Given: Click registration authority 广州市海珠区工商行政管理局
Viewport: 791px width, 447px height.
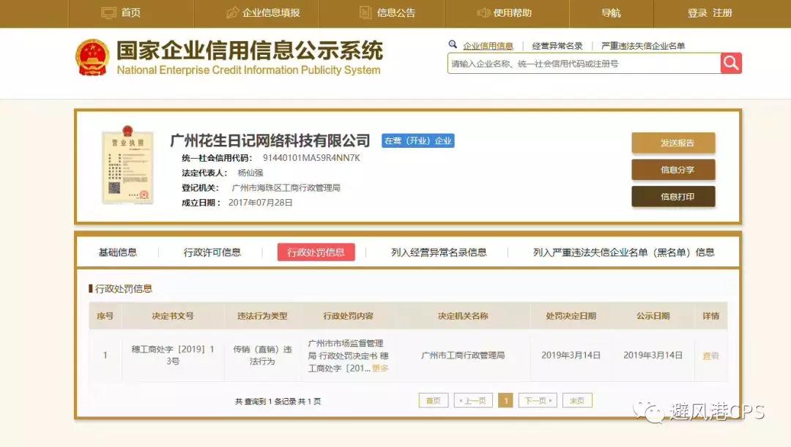Looking at the screenshot, I should pyautogui.click(x=286, y=188).
